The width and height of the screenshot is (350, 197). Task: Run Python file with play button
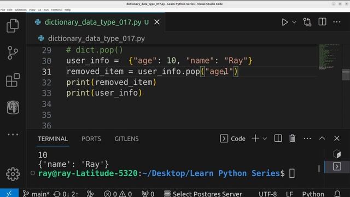click(x=284, y=22)
